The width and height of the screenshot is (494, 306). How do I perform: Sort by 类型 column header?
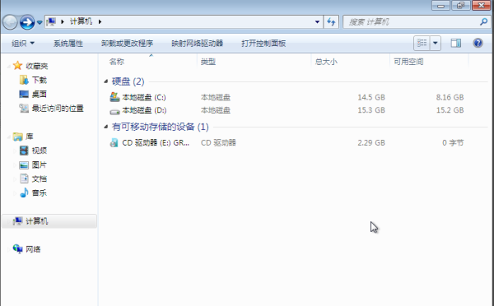coord(208,62)
